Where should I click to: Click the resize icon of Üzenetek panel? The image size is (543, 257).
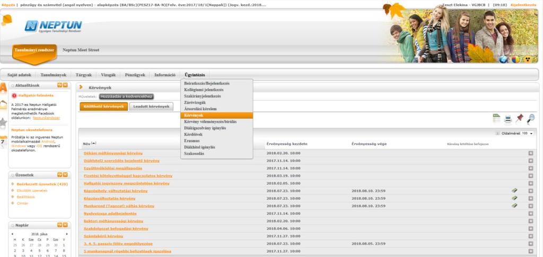(59, 175)
